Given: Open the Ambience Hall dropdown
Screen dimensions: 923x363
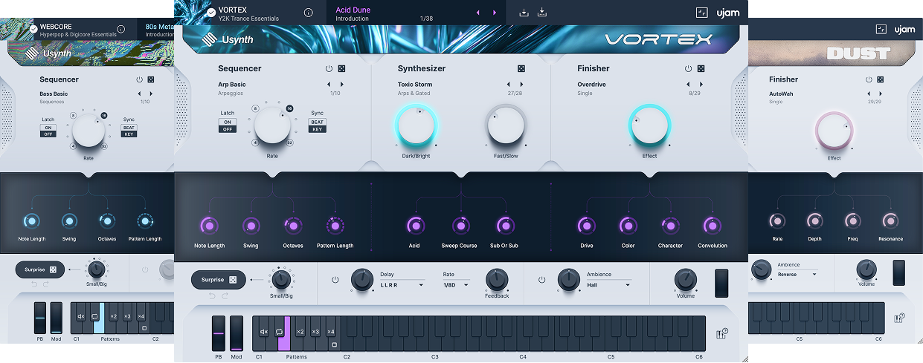Looking at the screenshot, I should click(x=608, y=284).
